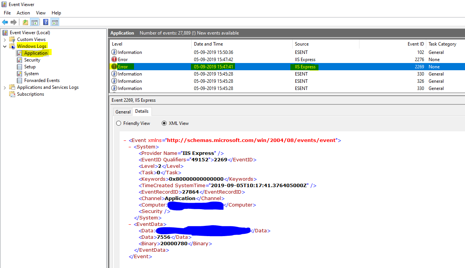Click the "Event 2269, IIS Express" details header
The height and width of the screenshot is (268, 465).
click(133, 100)
